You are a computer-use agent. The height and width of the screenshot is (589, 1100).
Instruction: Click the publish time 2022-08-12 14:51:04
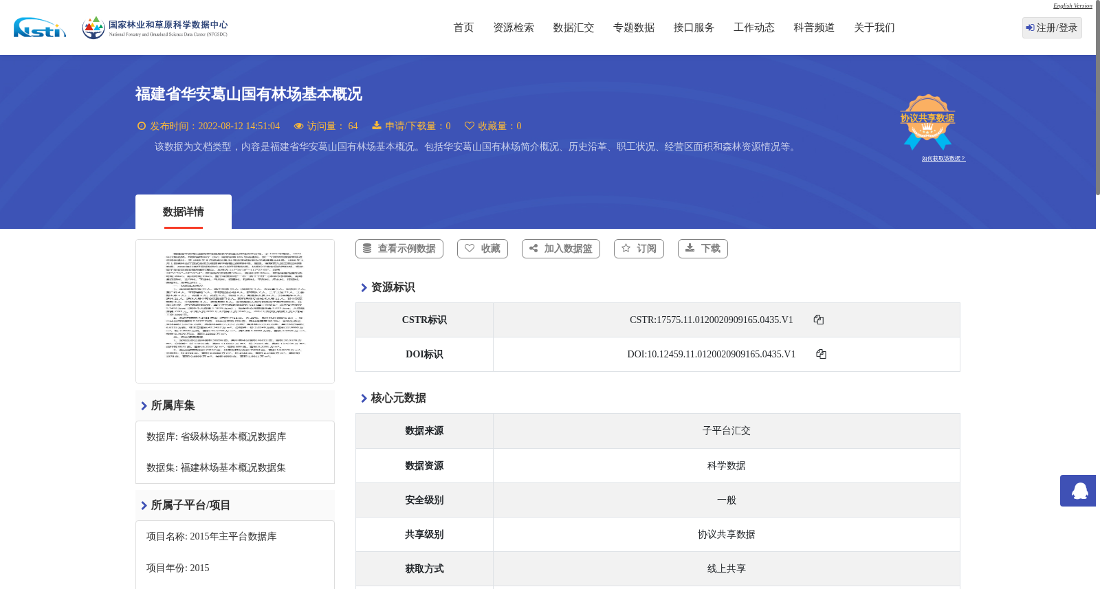239,126
